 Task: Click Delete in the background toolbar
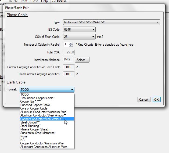coord(13,1)
